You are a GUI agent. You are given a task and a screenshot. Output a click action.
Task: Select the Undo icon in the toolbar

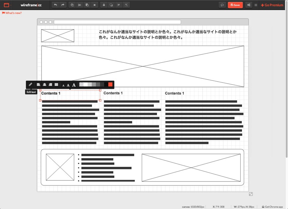coord(55,5)
